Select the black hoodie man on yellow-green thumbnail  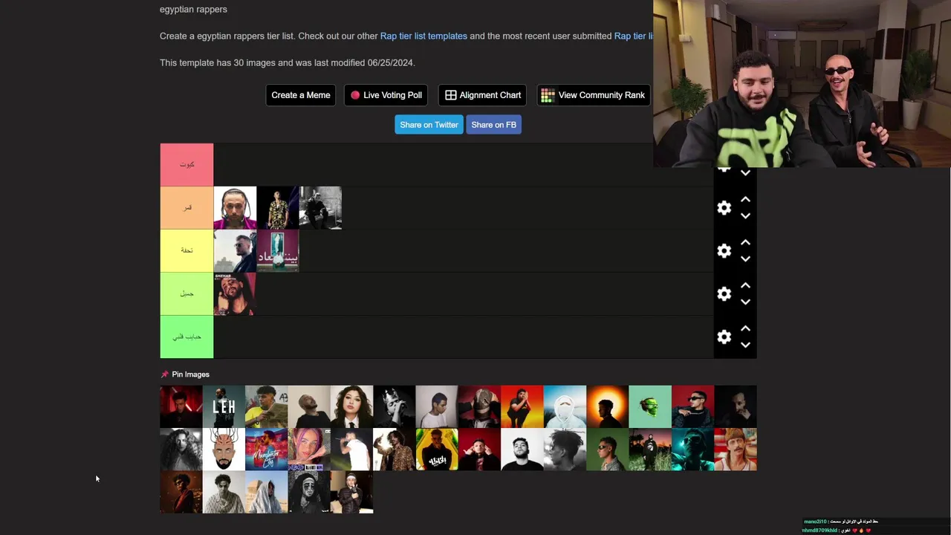point(437,450)
